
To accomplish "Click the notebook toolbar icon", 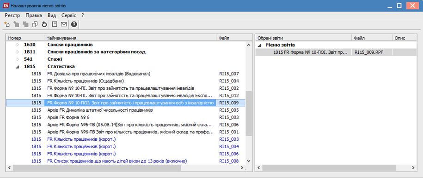I will [x=55, y=24].
